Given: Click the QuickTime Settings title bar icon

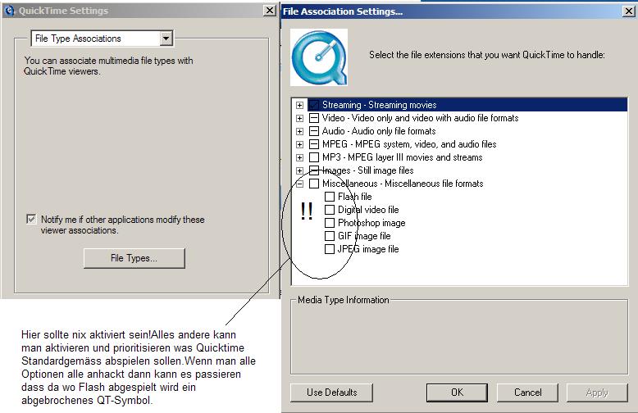Looking at the screenshot, I should pyautogui.click(x=9, y=11).
